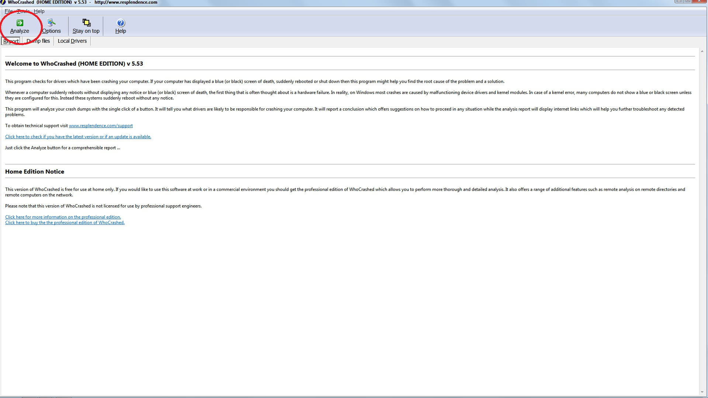Click the blue Help question-mark icon

(121, 23)
